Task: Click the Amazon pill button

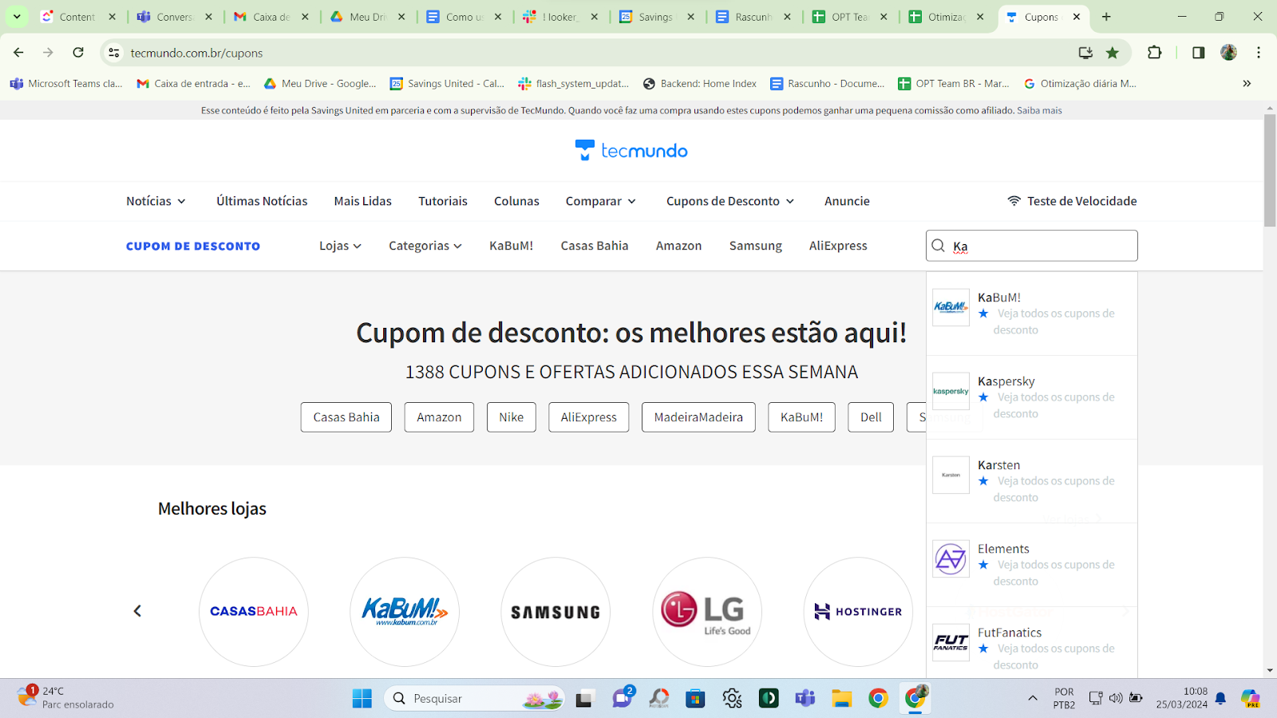Action: pyautogui.click(x=439, y=417)
